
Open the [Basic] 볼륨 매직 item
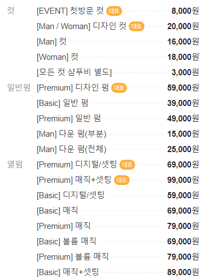(66, 242)
